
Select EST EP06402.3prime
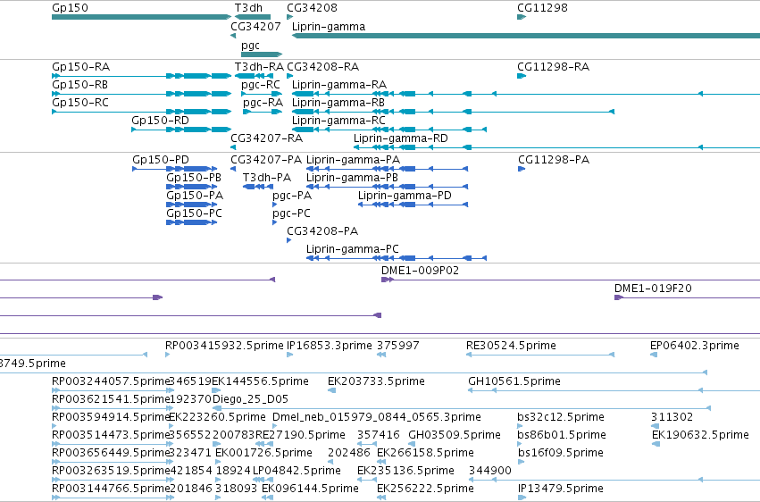654,355
